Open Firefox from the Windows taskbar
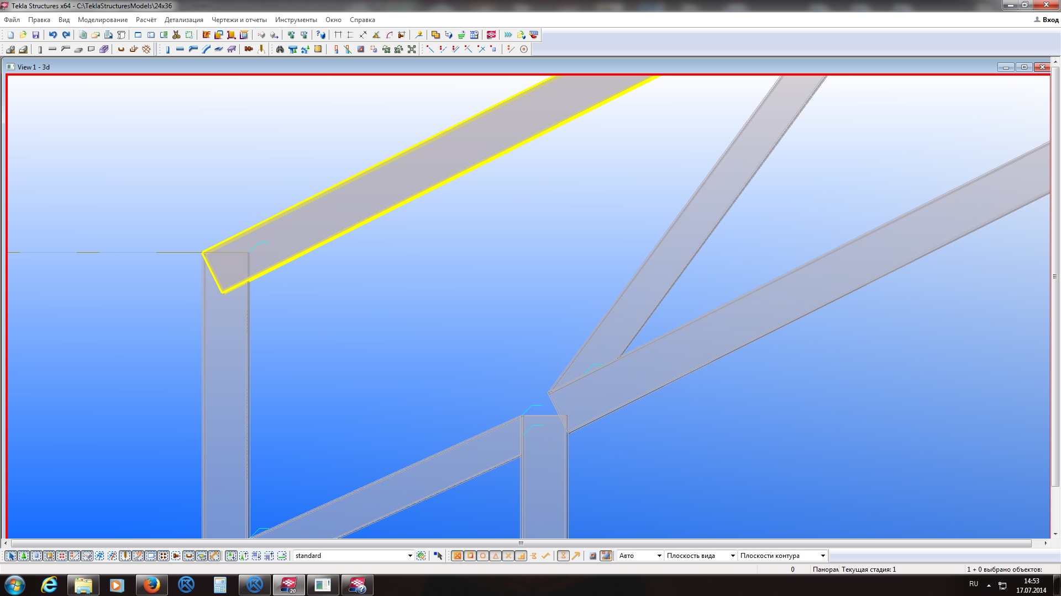 pos(151,585)
